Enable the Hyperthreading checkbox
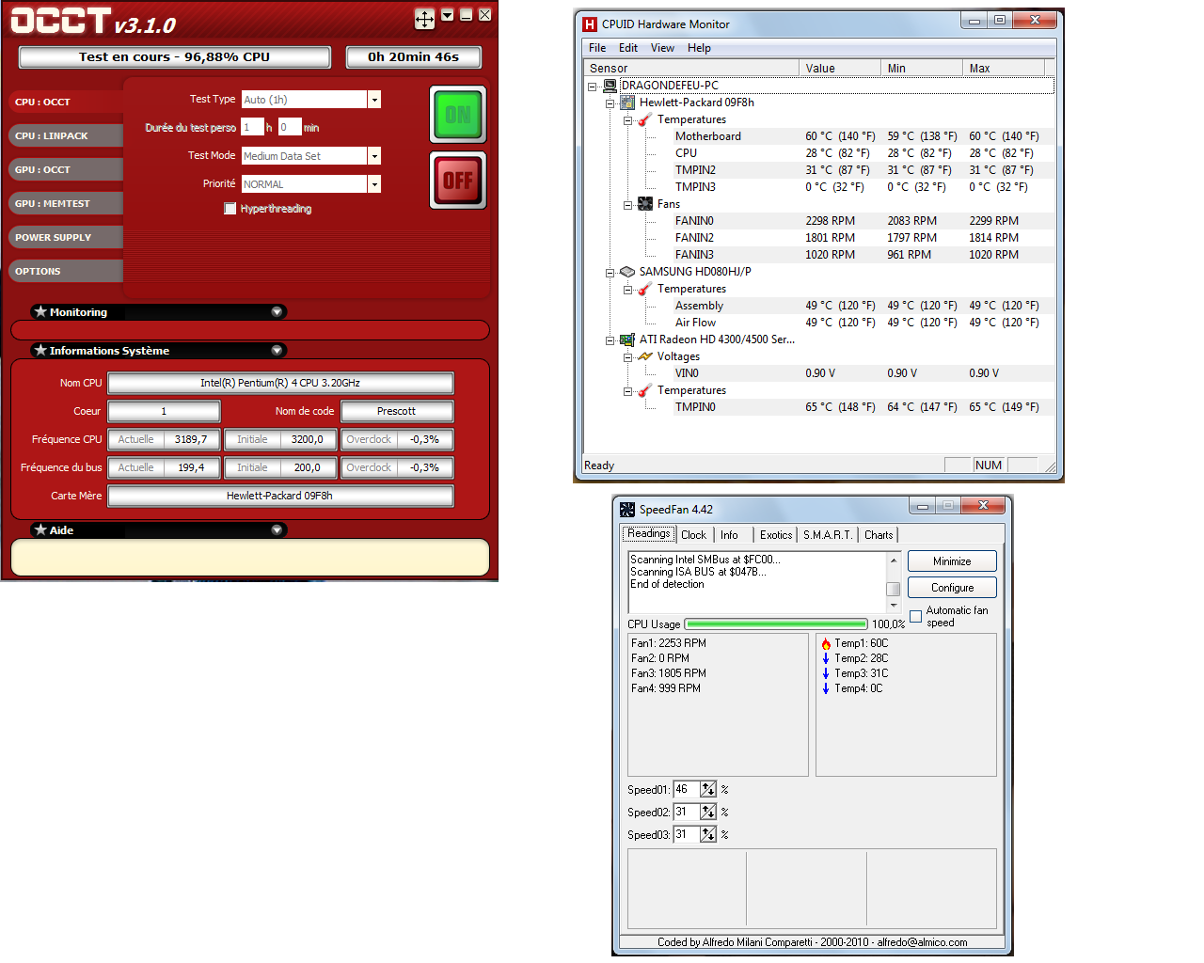Image resolution: width=1204 pixels, height=963 pixels. pos(230,209)
